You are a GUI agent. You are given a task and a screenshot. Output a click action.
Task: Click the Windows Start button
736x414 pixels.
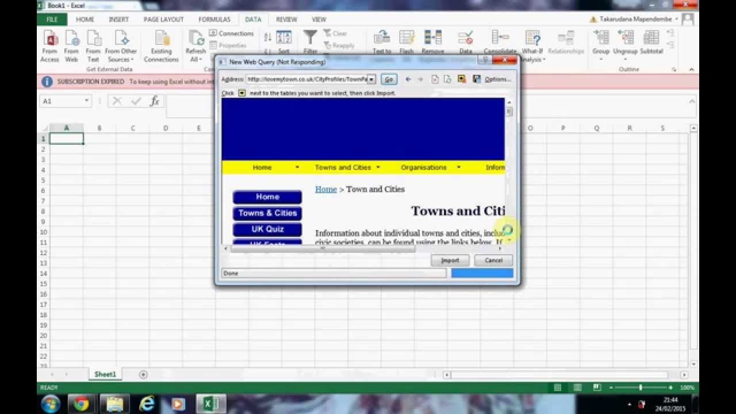click(x=49, y=404)
